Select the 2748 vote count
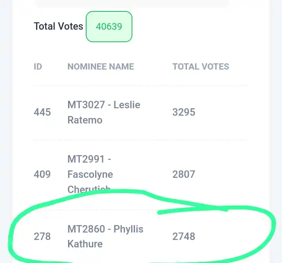The image size is (282, 263). pos(184,236)
